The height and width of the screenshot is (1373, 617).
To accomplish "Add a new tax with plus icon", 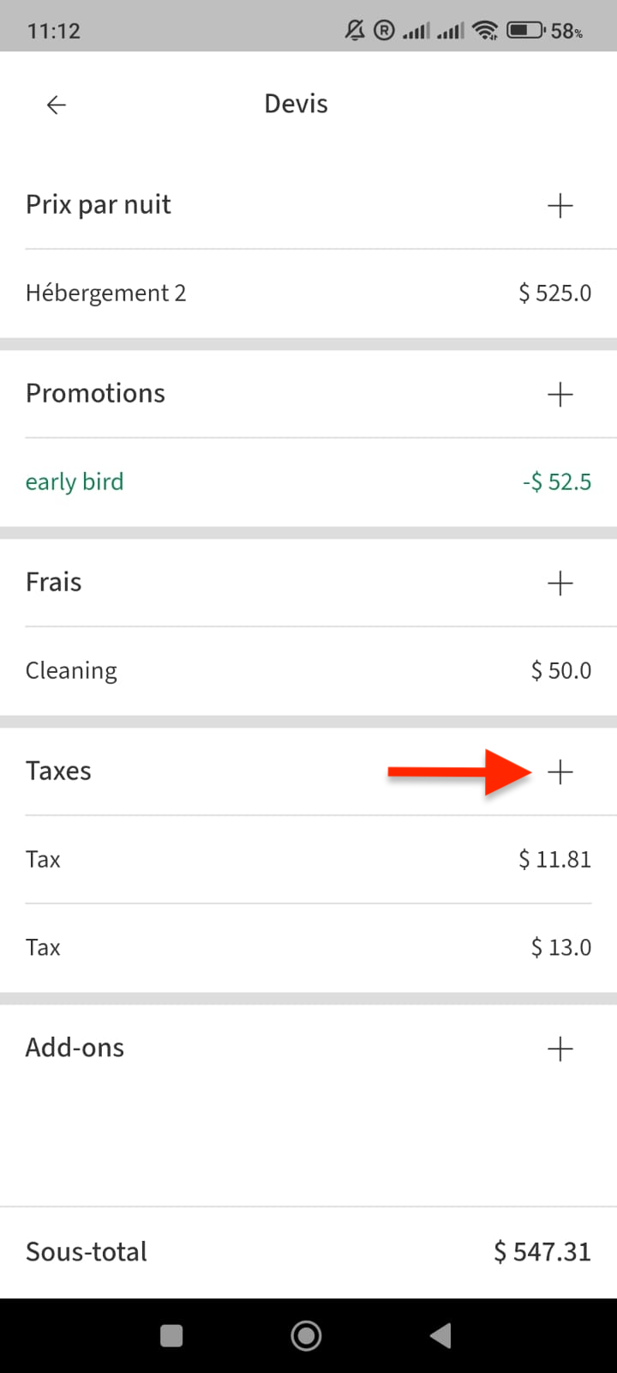I will [x=560, y=772].
